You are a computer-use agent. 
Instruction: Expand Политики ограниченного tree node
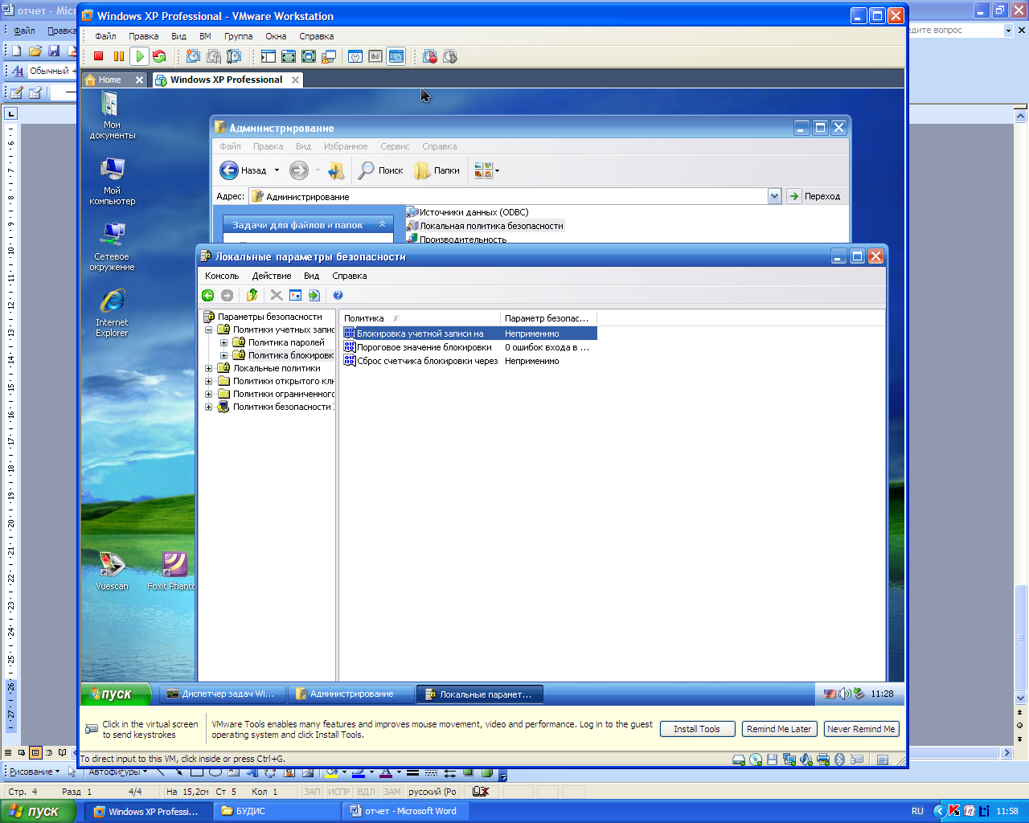pos(209,394)
